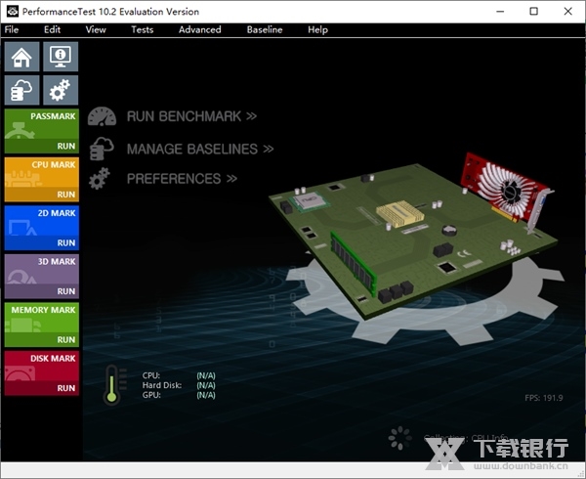Open the Baseline menu
This screenshot has width=586, height=479.
[x=264, y=29]
